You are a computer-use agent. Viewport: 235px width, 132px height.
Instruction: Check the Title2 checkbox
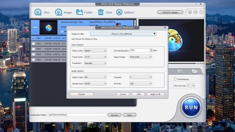[33, 44]
